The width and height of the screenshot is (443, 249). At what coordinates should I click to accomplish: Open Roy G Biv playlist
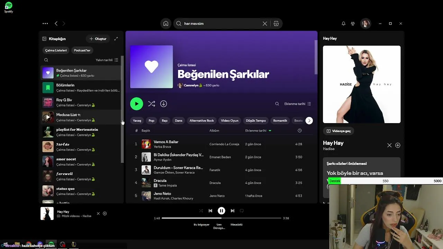[81, 102]
